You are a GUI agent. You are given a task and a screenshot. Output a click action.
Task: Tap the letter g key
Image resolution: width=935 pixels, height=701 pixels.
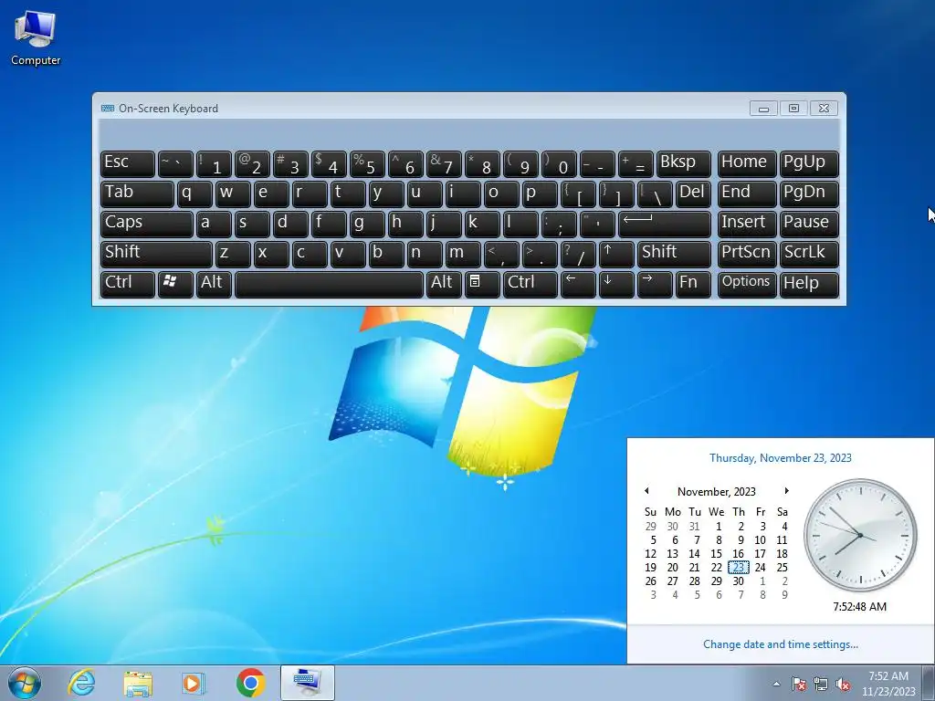367,224
